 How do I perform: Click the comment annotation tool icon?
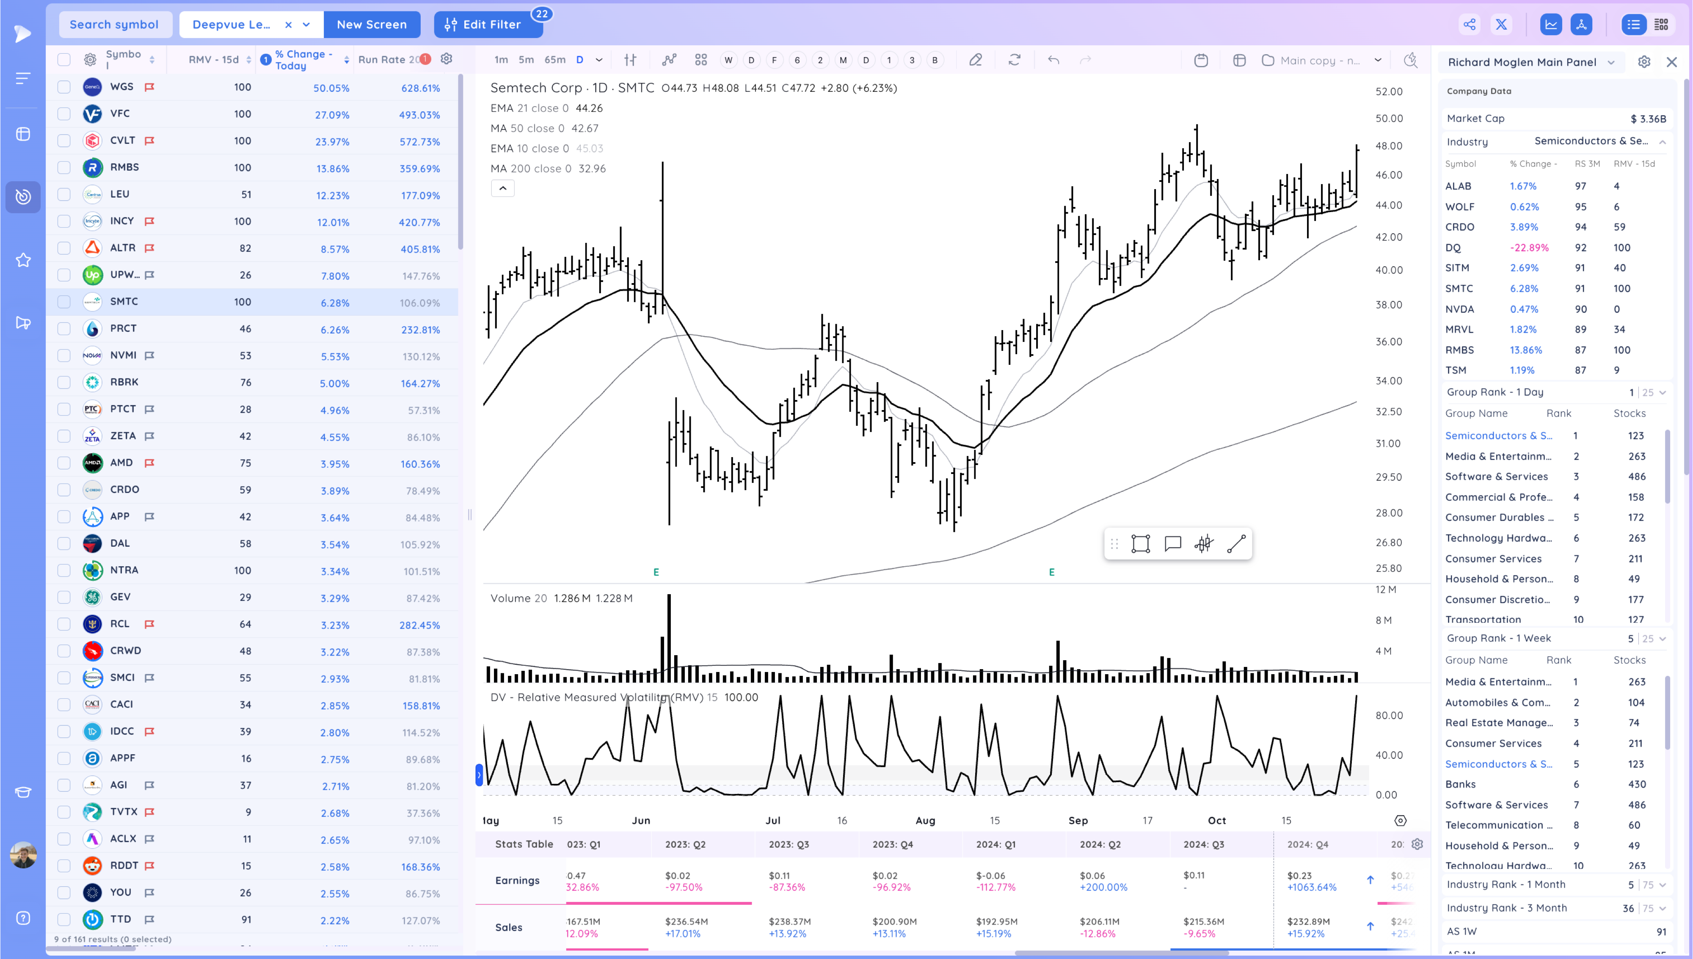click(x=1172, y=543)
